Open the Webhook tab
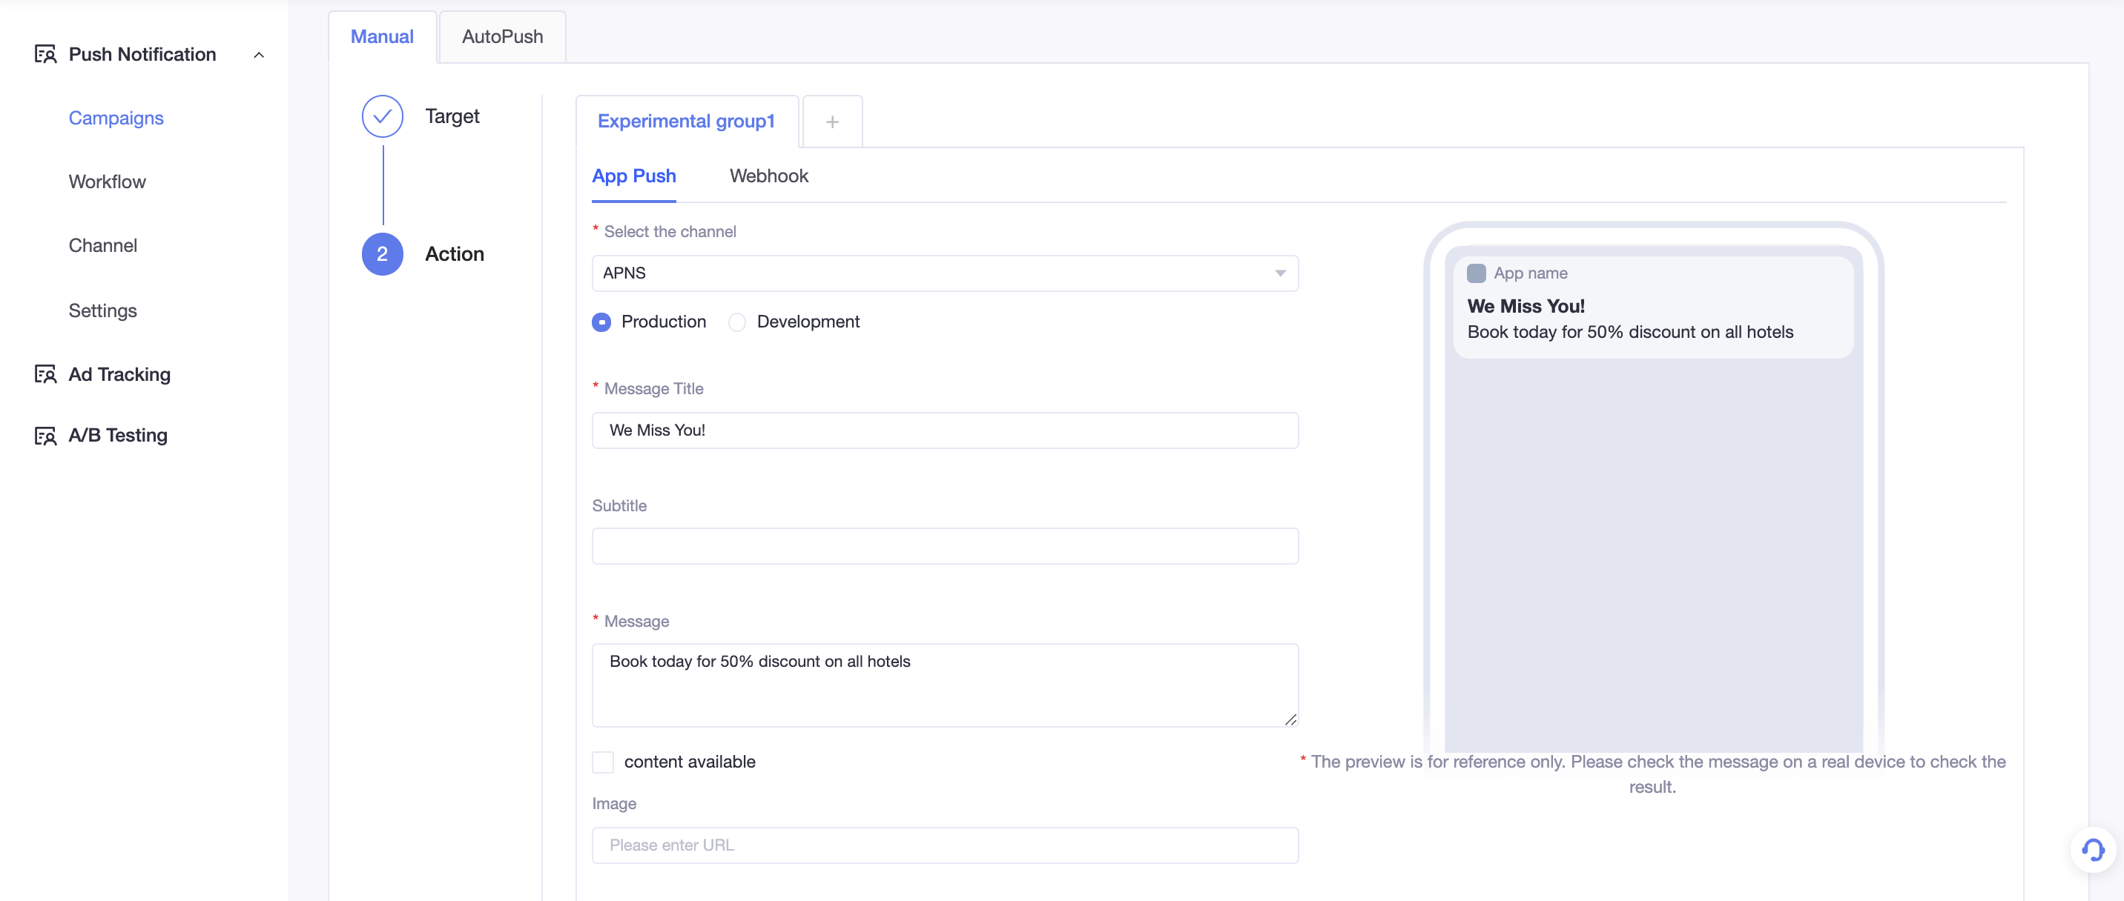The image size is (2124, 901). (768, 176)
